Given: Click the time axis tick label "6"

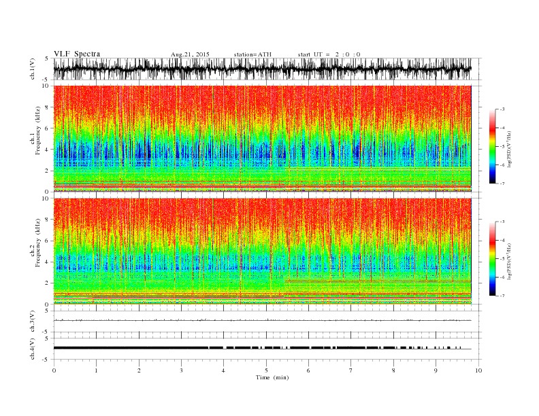Looking at the screenshot, I should (x=308, y=370).
